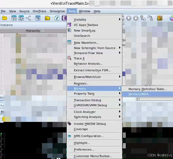The height and width of the screenshot is (159, 173).
Task: Open Preferences... from Tools menu
Action: (x=94, y=149)
